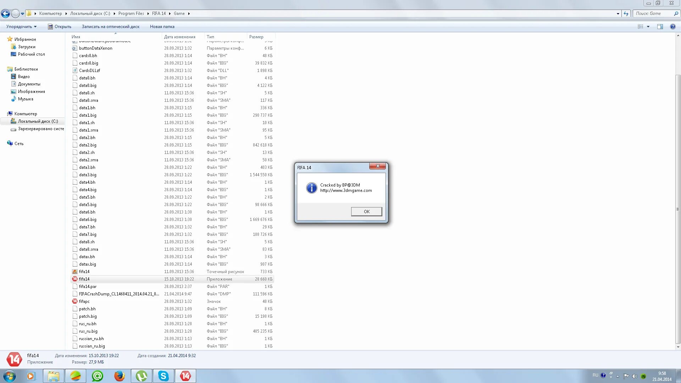
Task: Select the buttonDataXenon config file
Action: point(95,48)
